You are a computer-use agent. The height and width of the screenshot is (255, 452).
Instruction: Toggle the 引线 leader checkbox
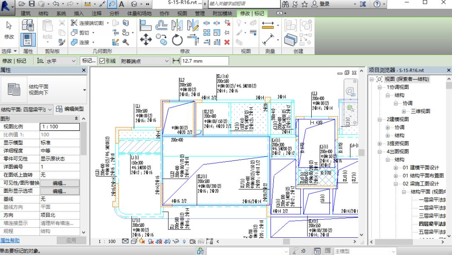(102, 61)
